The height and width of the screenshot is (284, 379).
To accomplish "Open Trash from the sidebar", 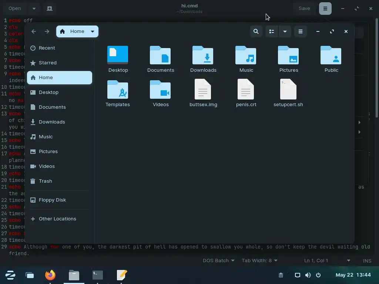I will point(60,181).
